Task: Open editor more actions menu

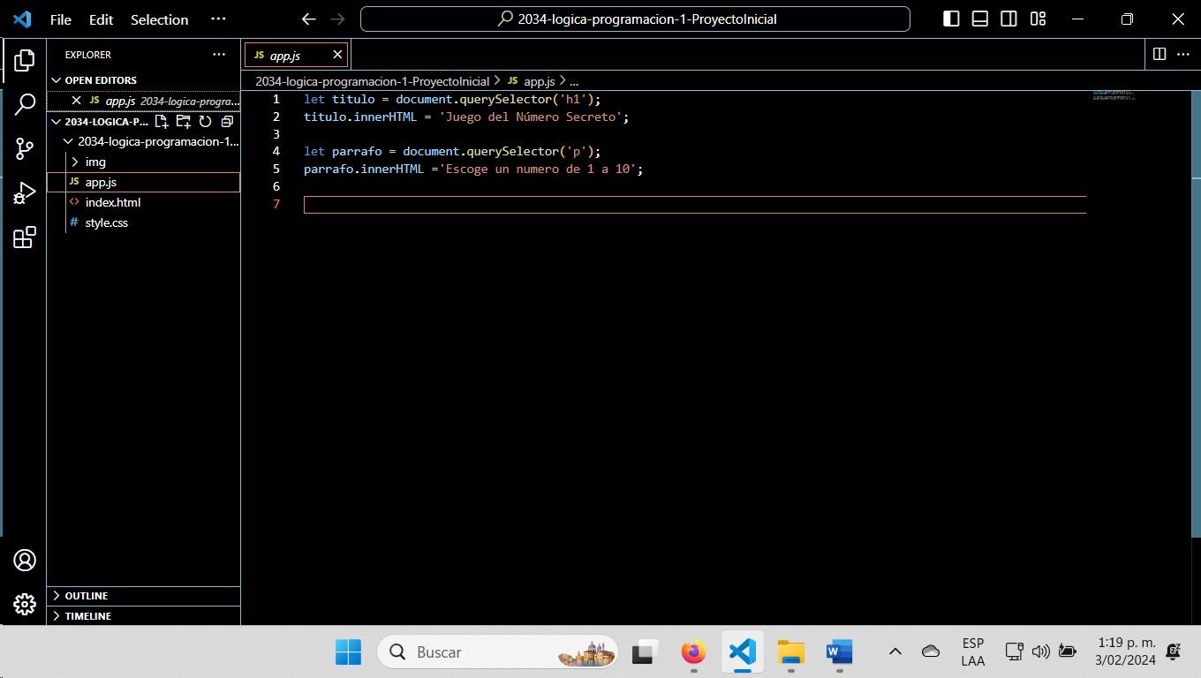Action: 1182,55
